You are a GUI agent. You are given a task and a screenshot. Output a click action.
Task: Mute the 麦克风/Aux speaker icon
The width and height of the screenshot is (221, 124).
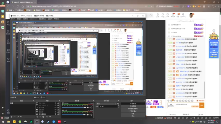coord(88,107)
